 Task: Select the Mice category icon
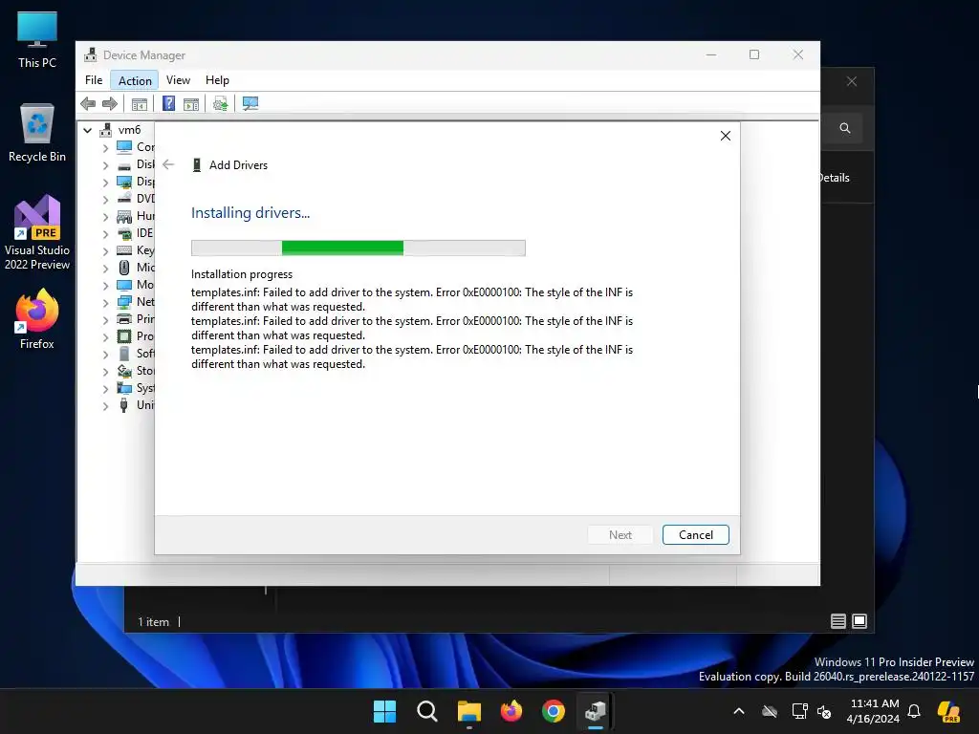coord(124,268)
